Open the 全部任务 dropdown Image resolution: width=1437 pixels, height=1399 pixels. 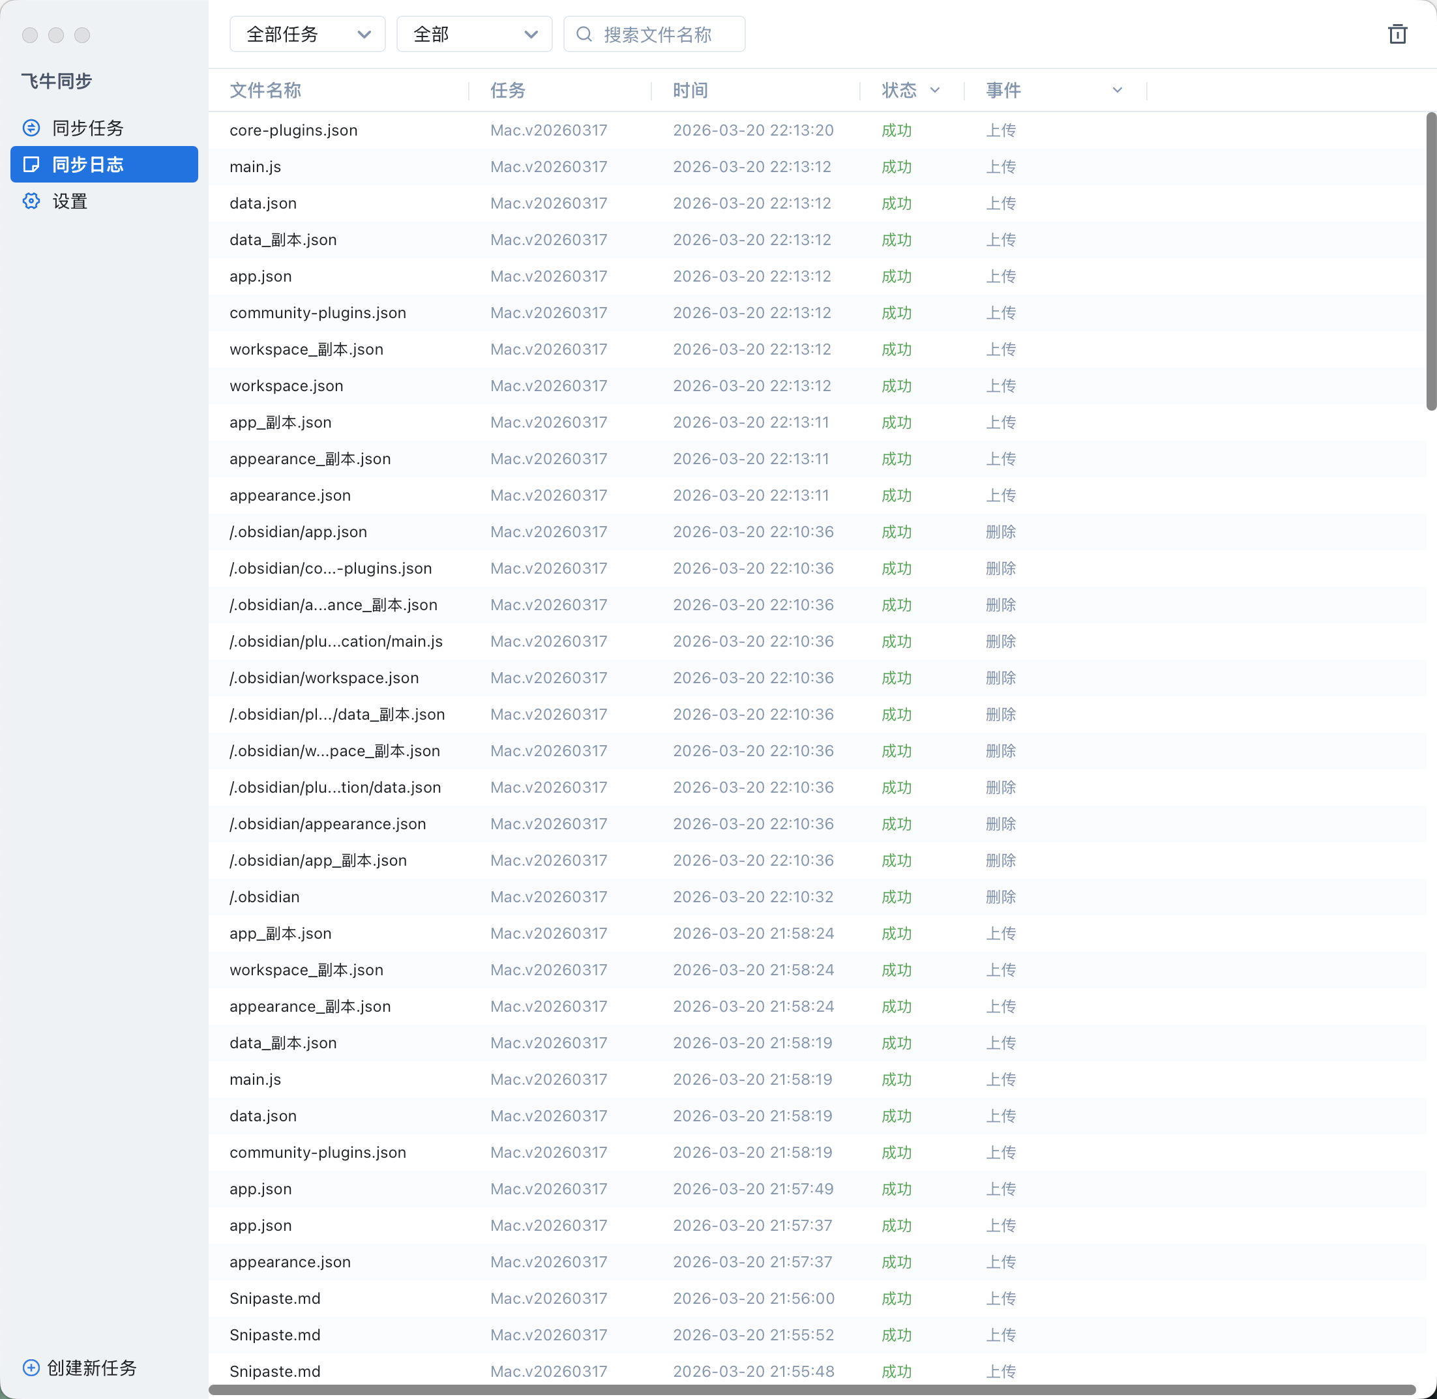[x=307, y=35]
